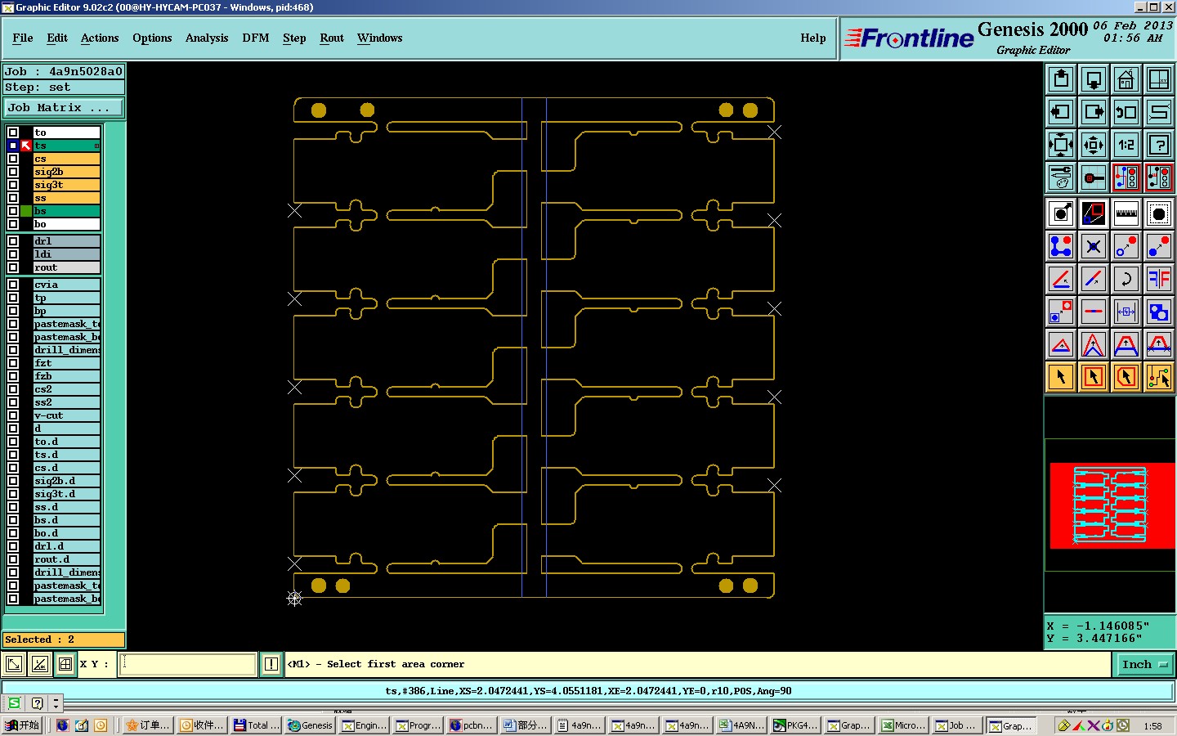
Task: Click the blue connected nodes edit icon
Action: (x=1061, y=246)
